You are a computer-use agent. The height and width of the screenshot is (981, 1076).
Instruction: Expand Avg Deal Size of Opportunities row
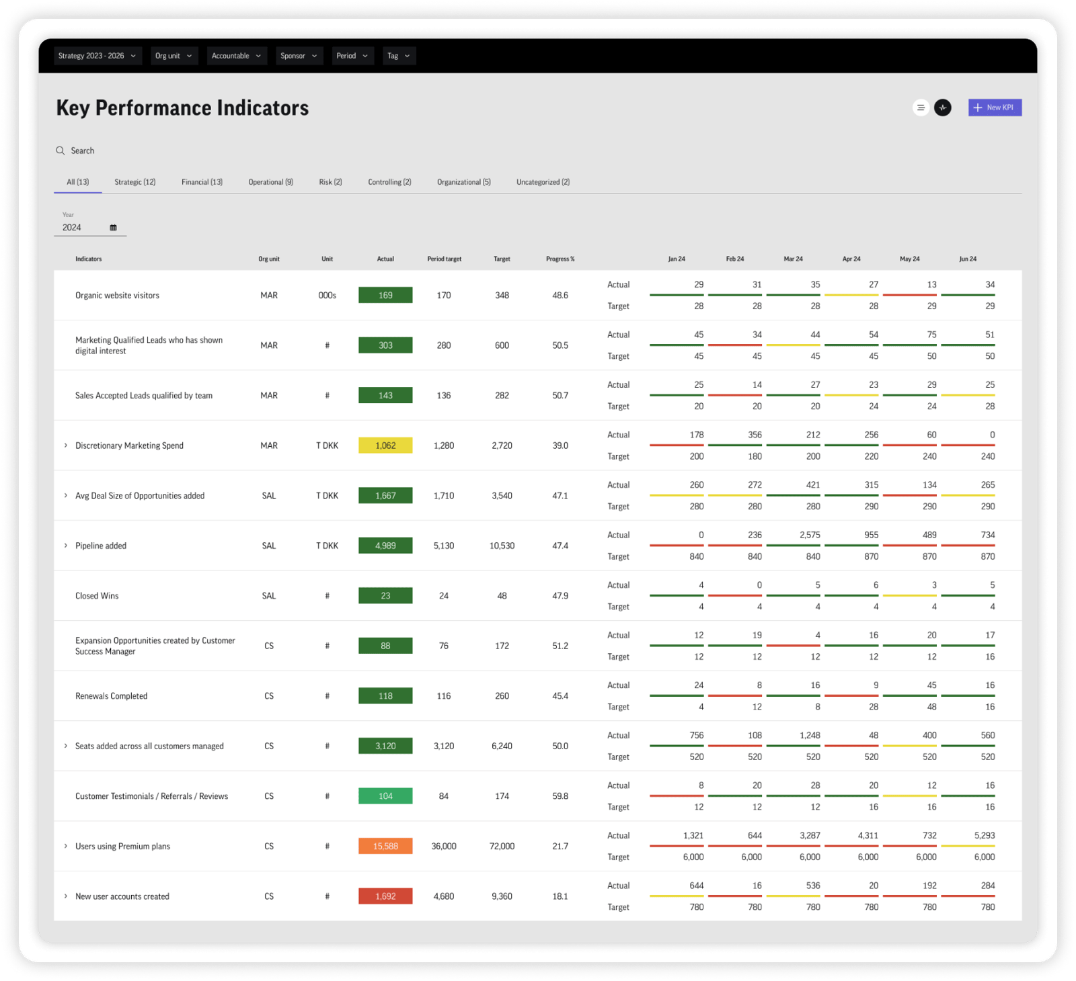(x=66, y=496)
